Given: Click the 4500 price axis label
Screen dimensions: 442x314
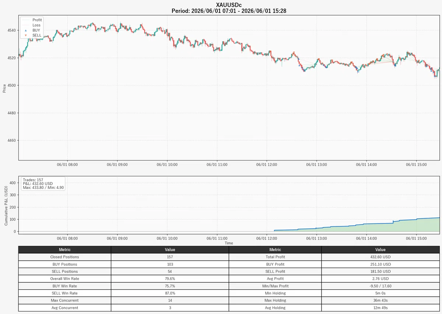Looking at the screenshot, I should pos(12,85).
